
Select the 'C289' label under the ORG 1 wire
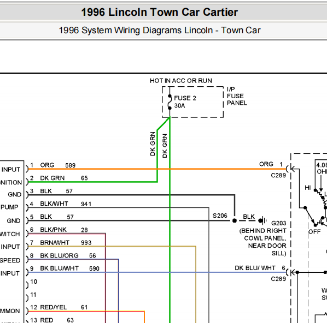(278, 176)
